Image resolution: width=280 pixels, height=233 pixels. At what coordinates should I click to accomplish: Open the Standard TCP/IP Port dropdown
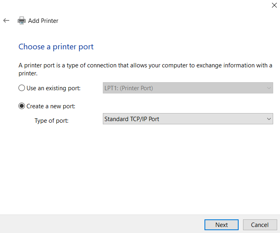(x=188, y=119)
